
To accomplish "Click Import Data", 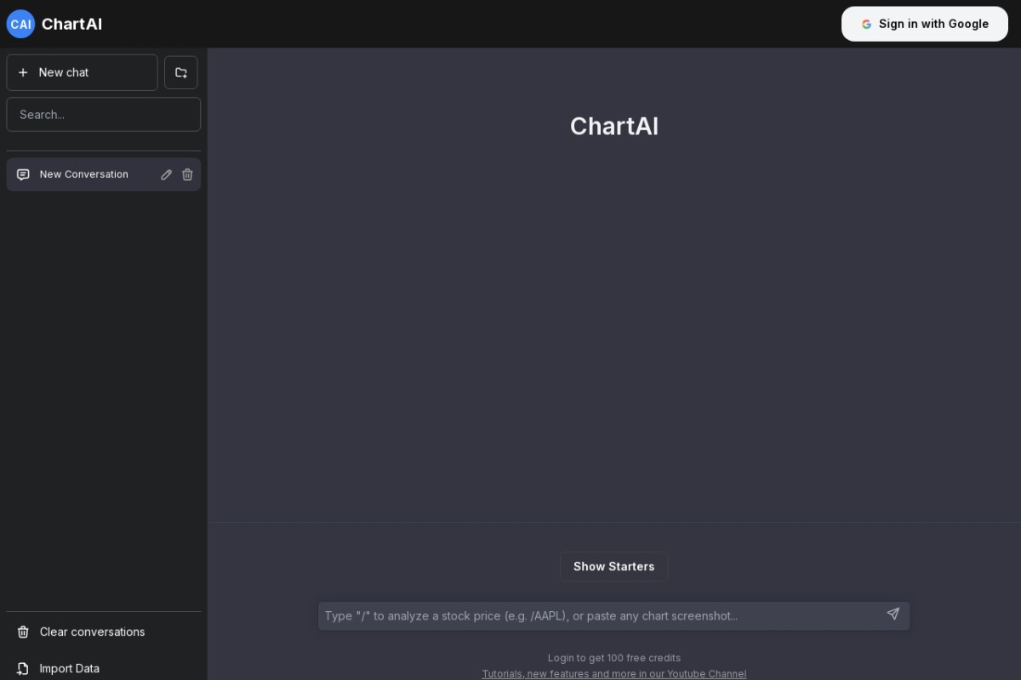I will [x=69, y=669].
